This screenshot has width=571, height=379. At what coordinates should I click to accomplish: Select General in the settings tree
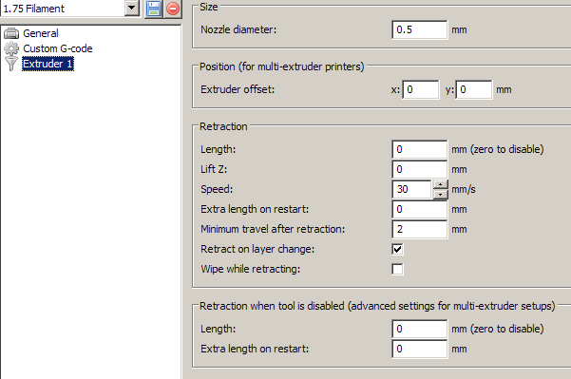[41, 33]
